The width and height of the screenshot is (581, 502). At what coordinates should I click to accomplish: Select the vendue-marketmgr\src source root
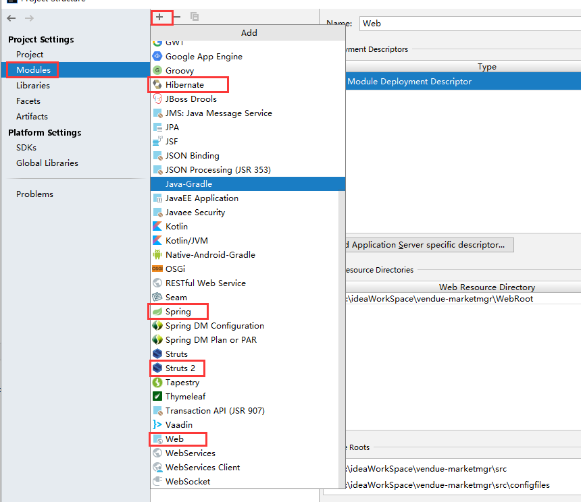[x=463, y=469]
